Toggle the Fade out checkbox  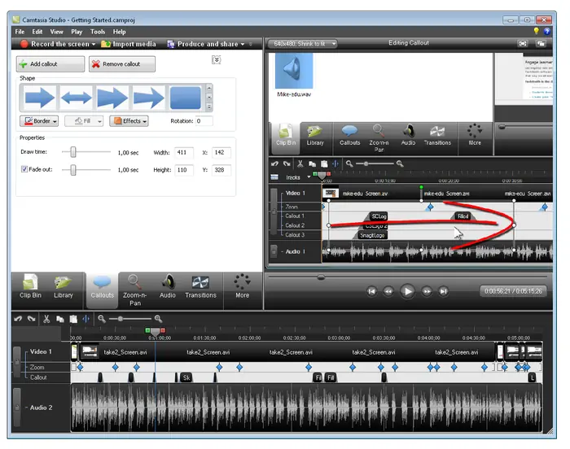click(x=24, y=169)
